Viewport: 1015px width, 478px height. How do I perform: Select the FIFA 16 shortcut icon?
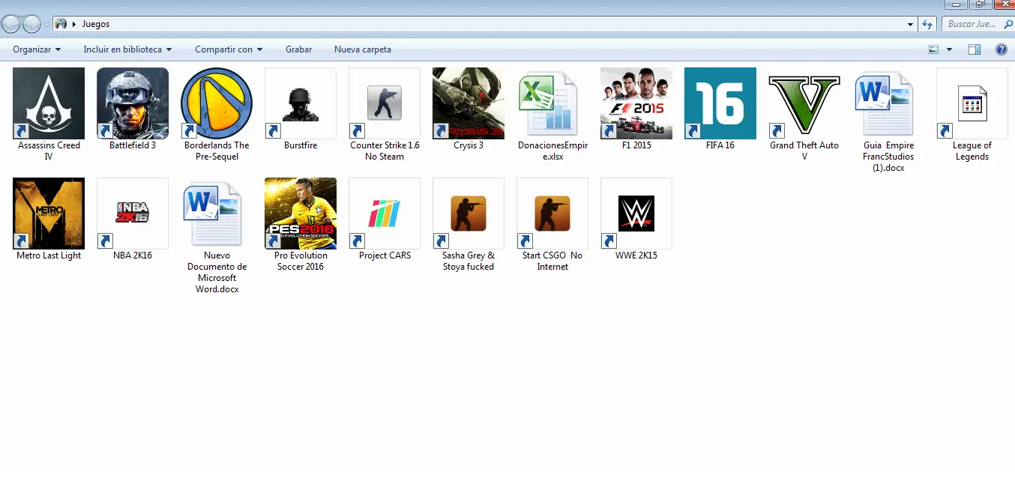pos(720,103)
